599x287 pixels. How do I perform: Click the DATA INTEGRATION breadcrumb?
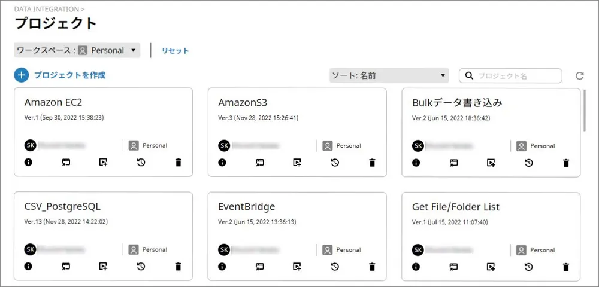pyautogui.click(x=47, y=9)
